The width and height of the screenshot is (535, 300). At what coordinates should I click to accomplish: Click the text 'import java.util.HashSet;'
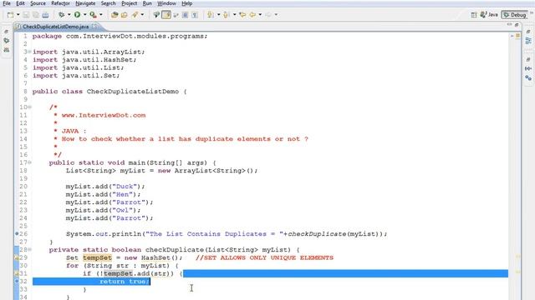pyautogui.click(x=84, y=60)
